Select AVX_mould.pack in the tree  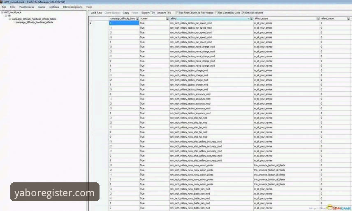coord(13,13)
